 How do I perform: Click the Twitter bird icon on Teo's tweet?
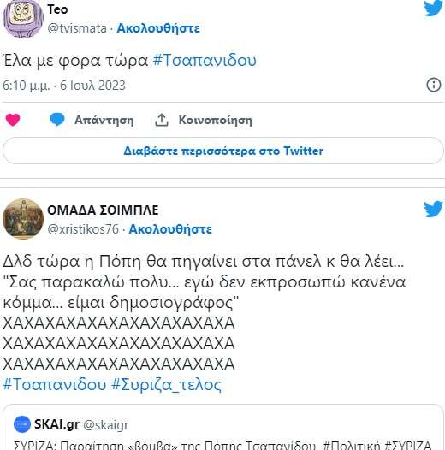click(434, 9)
